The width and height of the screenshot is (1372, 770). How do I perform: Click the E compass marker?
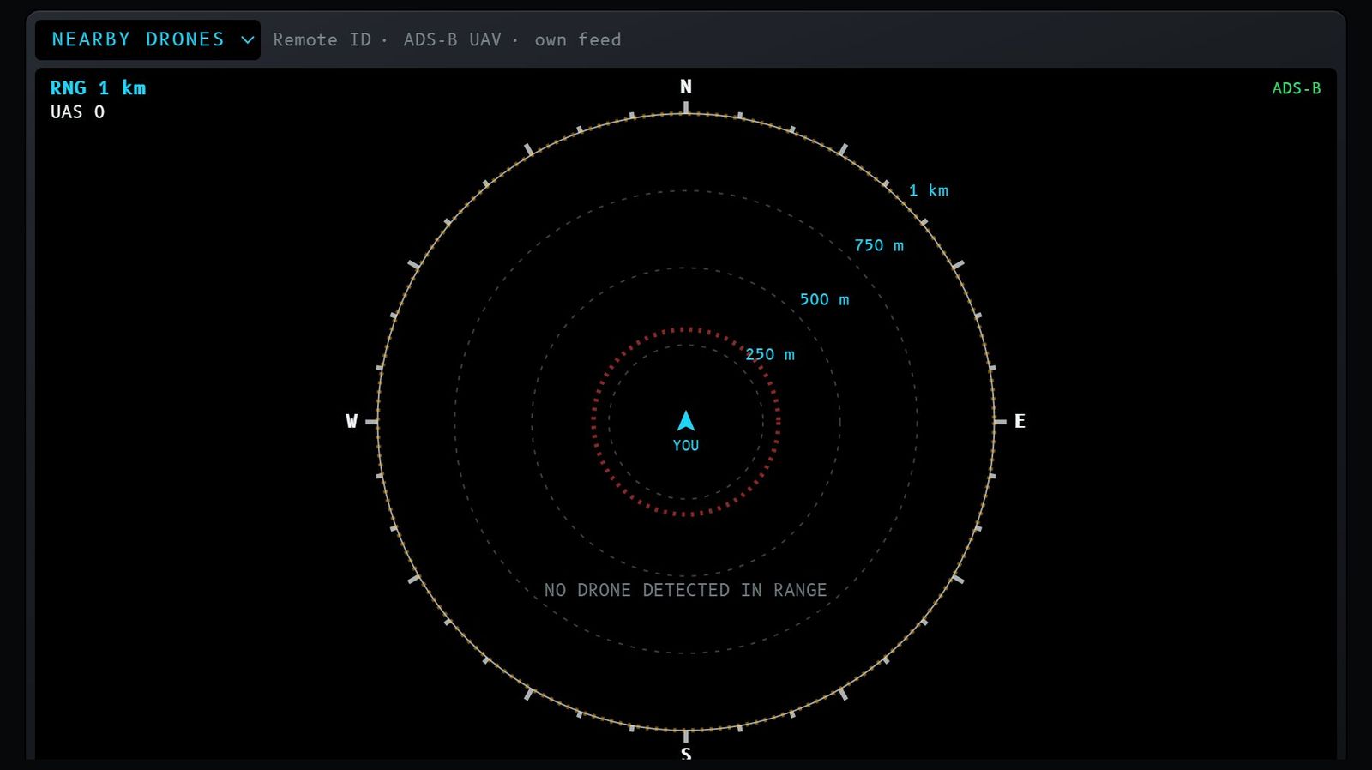pos(1020,421)
